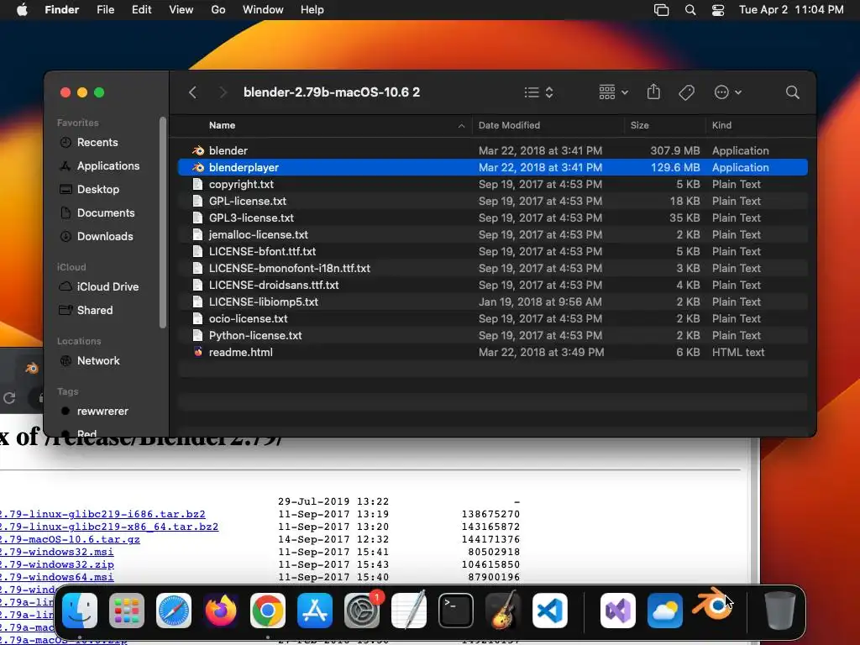Viewport: 860px width, 645px height.
Task: Click the Finder window search icon
Action: click(x=792, y=92)
